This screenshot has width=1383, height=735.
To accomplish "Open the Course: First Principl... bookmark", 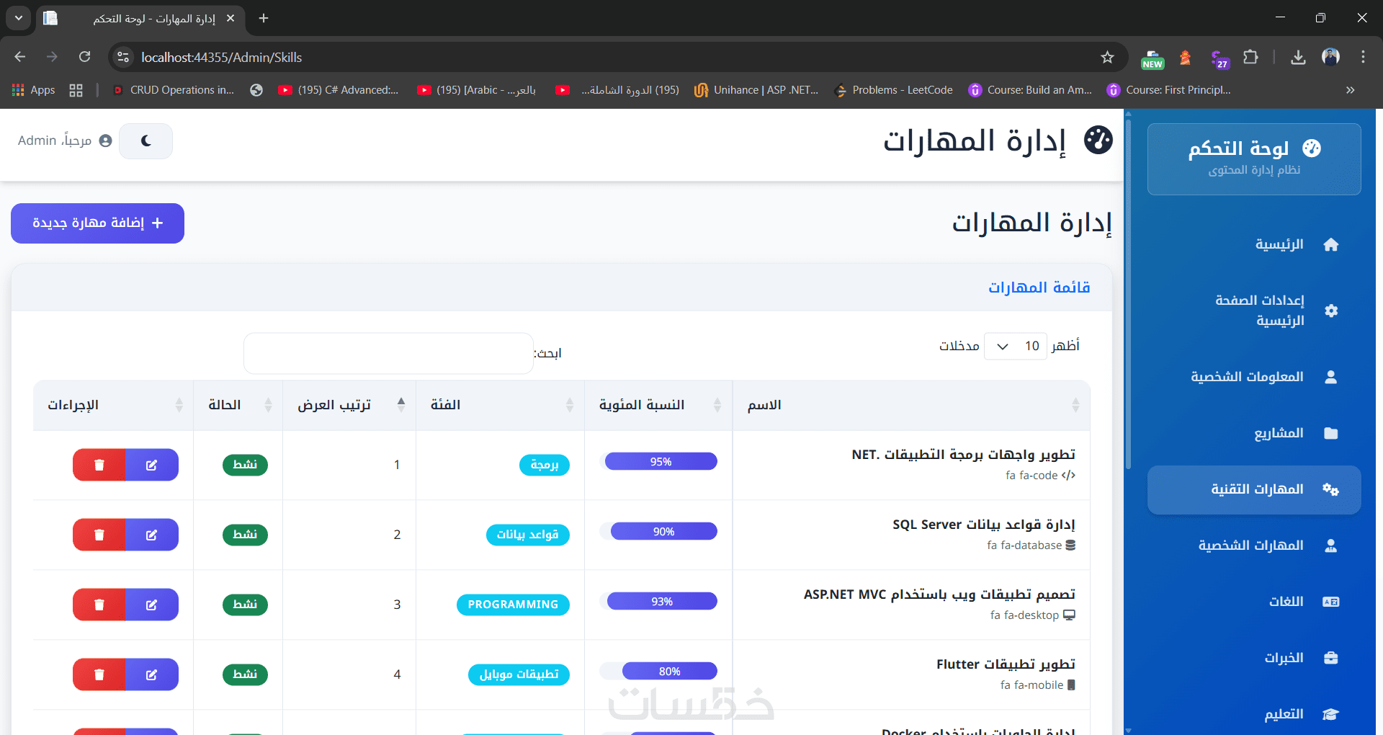I will 1169,90.
